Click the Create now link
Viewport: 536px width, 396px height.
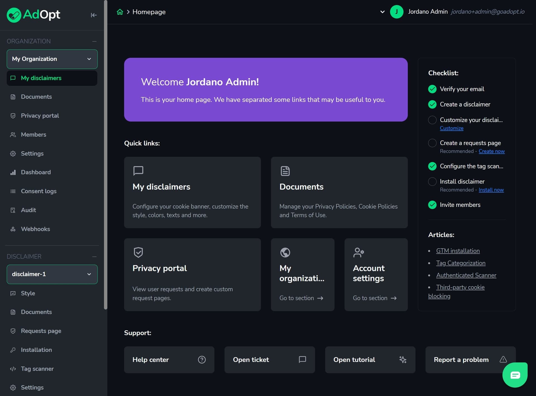492,151
